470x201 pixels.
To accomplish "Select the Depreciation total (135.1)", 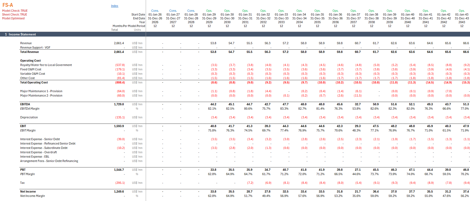I will click(120, 117).
